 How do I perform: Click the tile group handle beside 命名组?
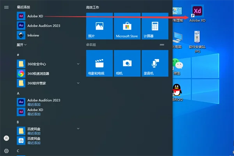[x=162, y=44]
